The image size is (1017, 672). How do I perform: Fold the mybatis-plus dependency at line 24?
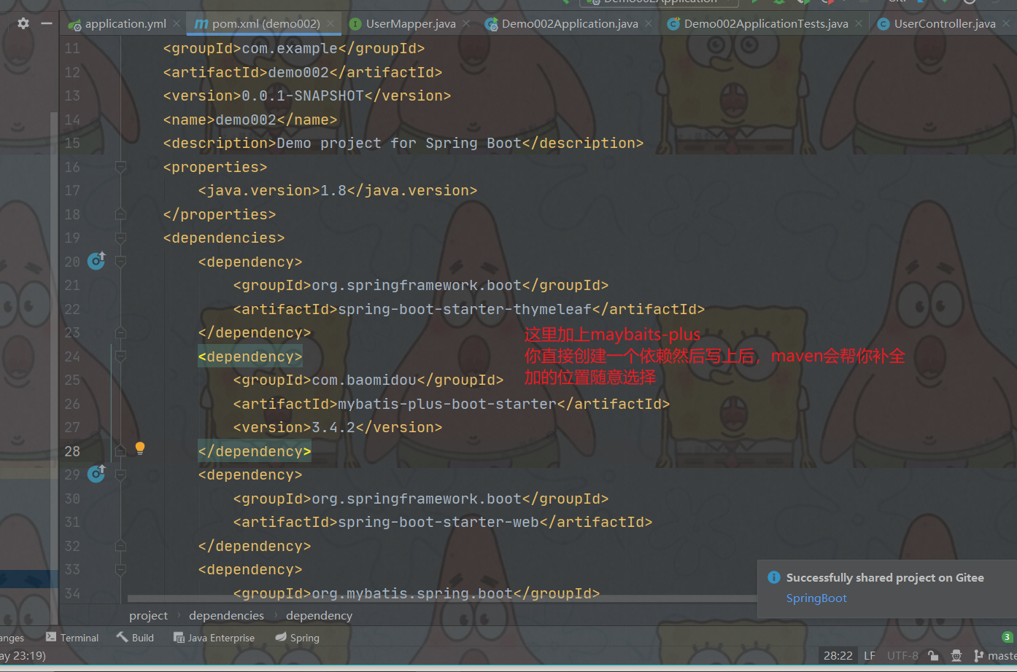pyautogui.click(x=121, y=356)
